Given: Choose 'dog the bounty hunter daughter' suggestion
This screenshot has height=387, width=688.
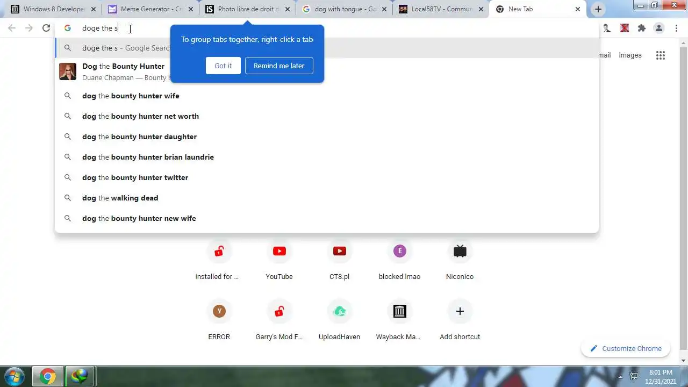Looking at the screenshot, I should coord(327,137).
